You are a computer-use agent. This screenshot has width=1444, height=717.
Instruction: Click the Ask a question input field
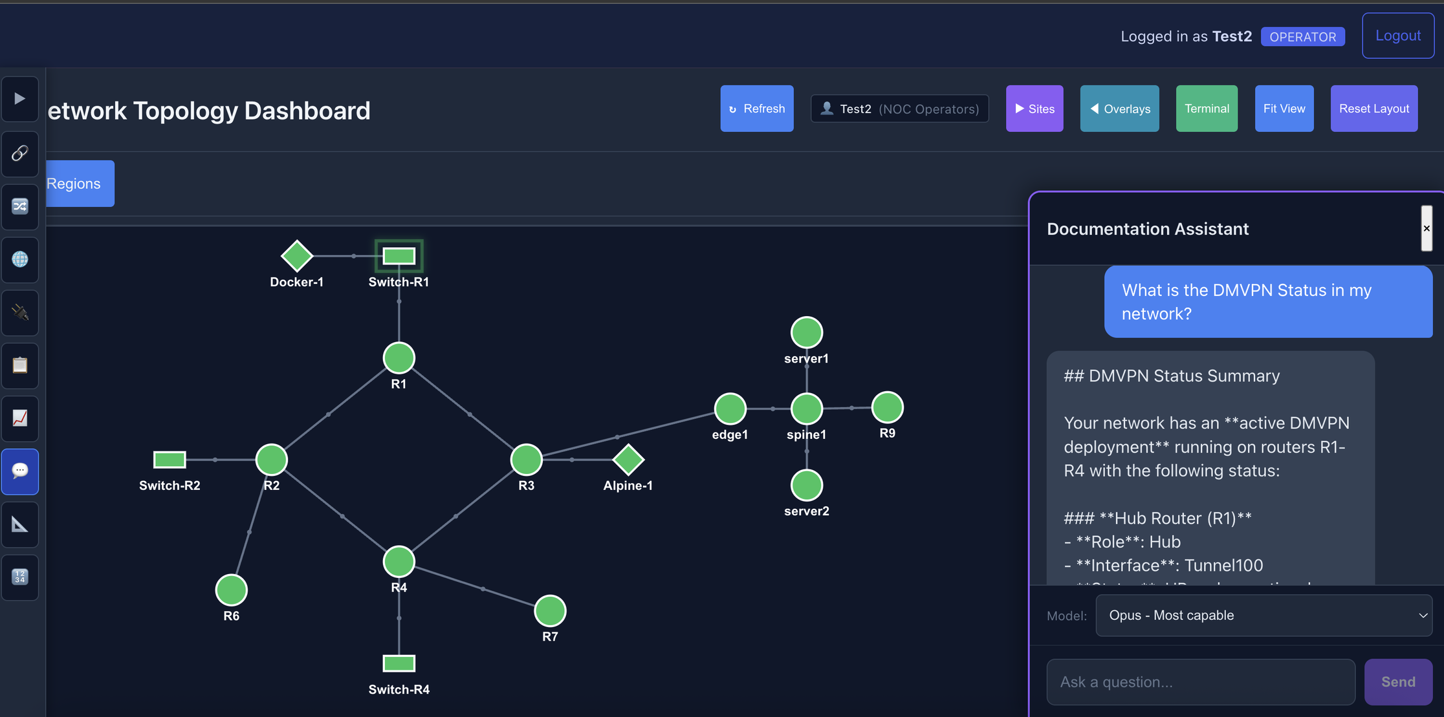[x=1200, y=682]
